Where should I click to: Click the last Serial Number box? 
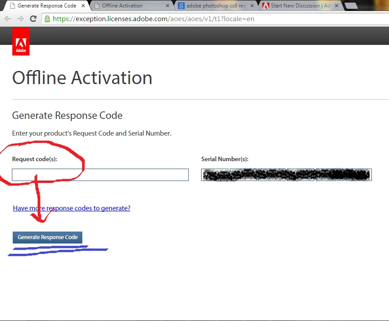click(358, 175)
